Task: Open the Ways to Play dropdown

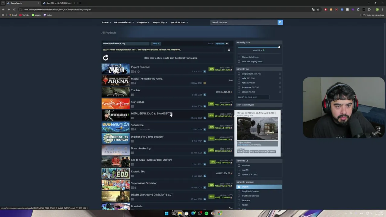Action: click(x=160, y=22)
